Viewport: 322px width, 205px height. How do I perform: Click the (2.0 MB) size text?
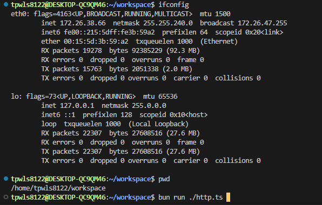coord(177,69)
